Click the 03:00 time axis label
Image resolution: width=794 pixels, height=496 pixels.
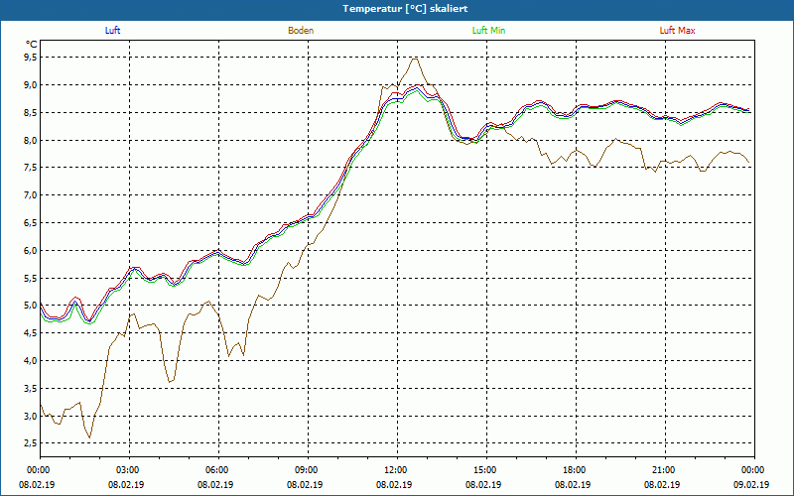click(128, 470)
